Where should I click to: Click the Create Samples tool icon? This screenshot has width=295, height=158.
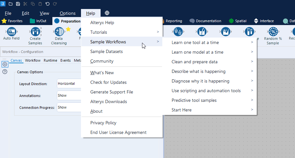(35, 32)
